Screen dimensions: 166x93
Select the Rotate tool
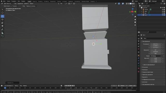pyautogui.click(x=2, y=20)
